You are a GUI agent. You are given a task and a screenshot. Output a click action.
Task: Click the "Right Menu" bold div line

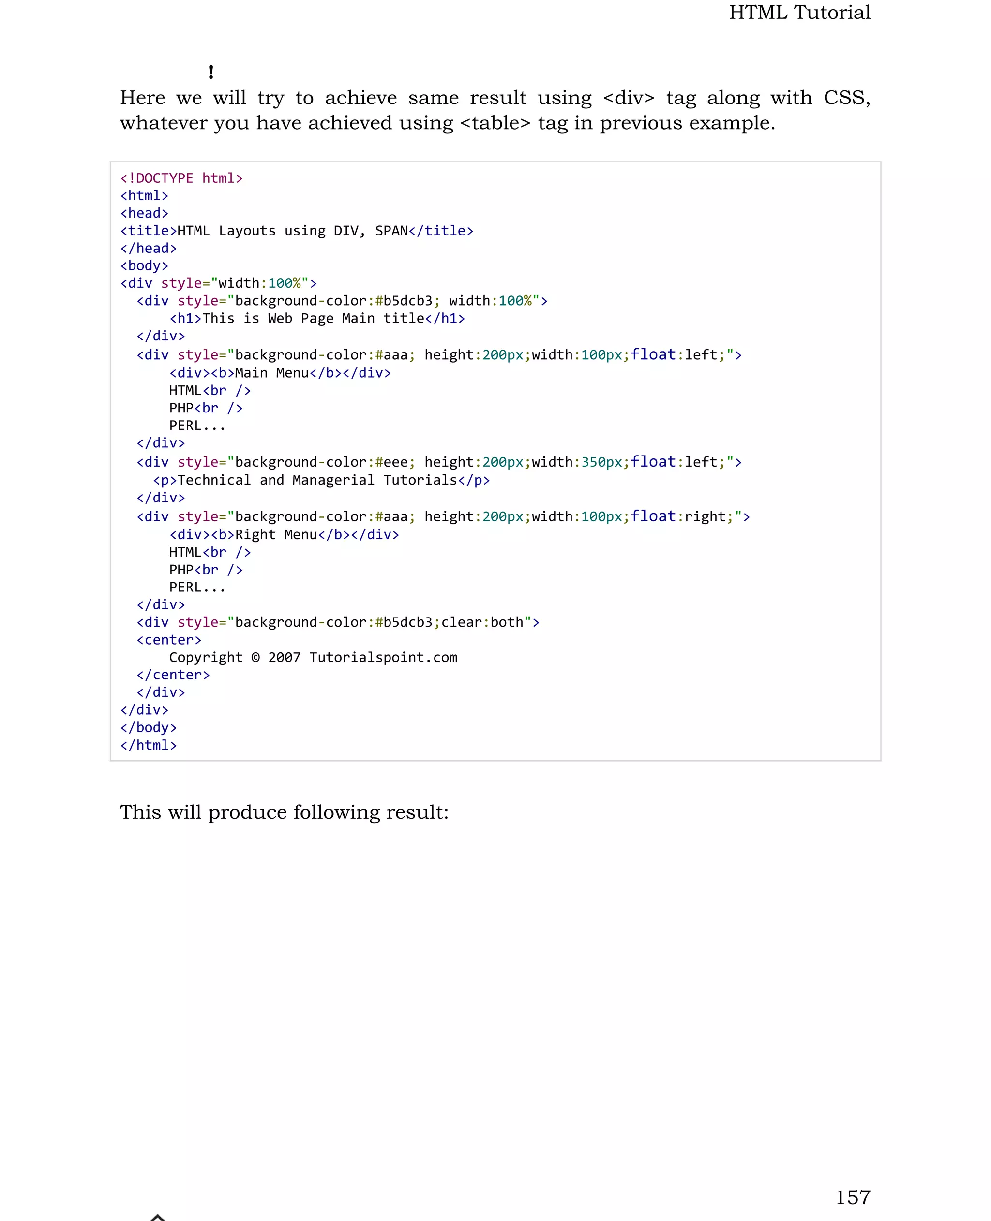click(x=285, y=535)
